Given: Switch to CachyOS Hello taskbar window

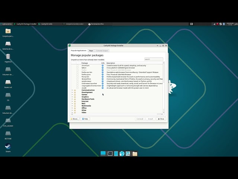Looking at the screenshot, I should (x=50, y=24).
